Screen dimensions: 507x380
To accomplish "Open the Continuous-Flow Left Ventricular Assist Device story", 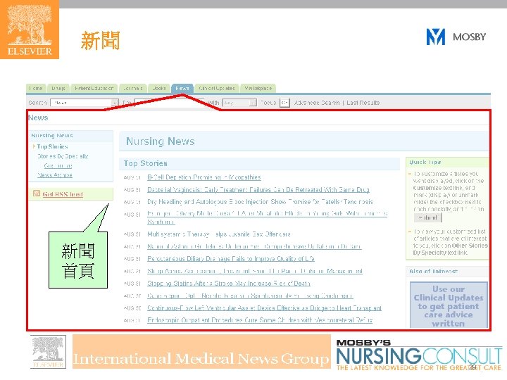I will [x=264, y=308].
